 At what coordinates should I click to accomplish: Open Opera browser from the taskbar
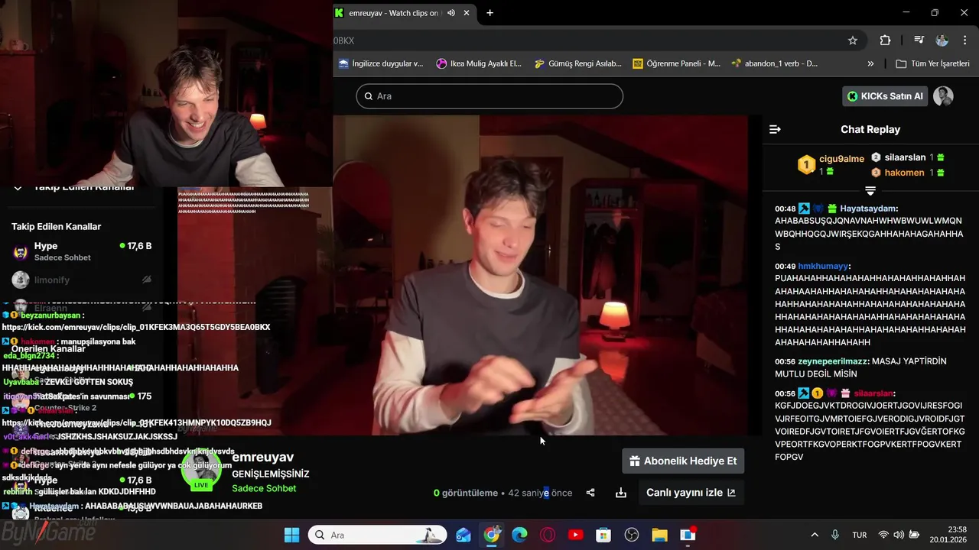(x=548, y=535)
